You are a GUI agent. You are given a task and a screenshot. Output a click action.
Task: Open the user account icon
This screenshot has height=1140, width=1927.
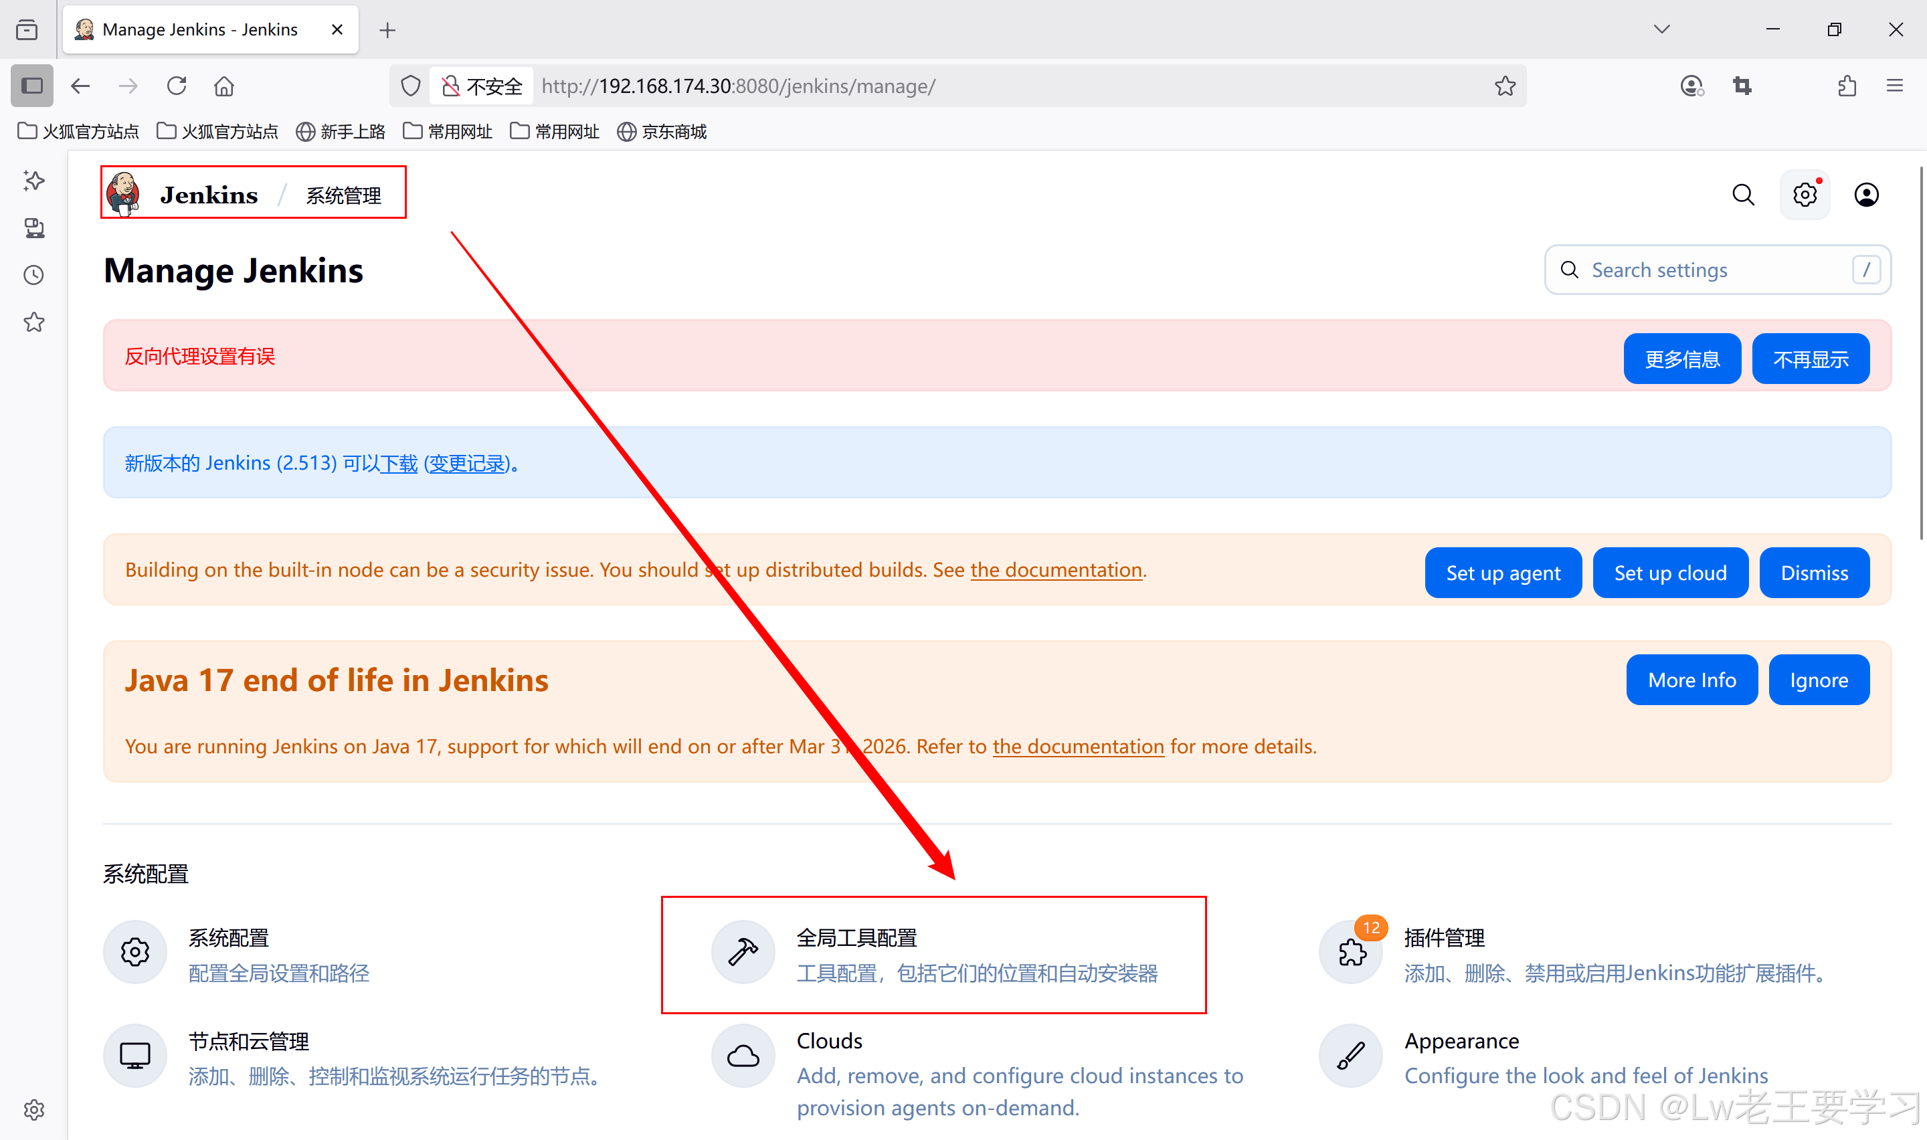[x=1865, y=195]
